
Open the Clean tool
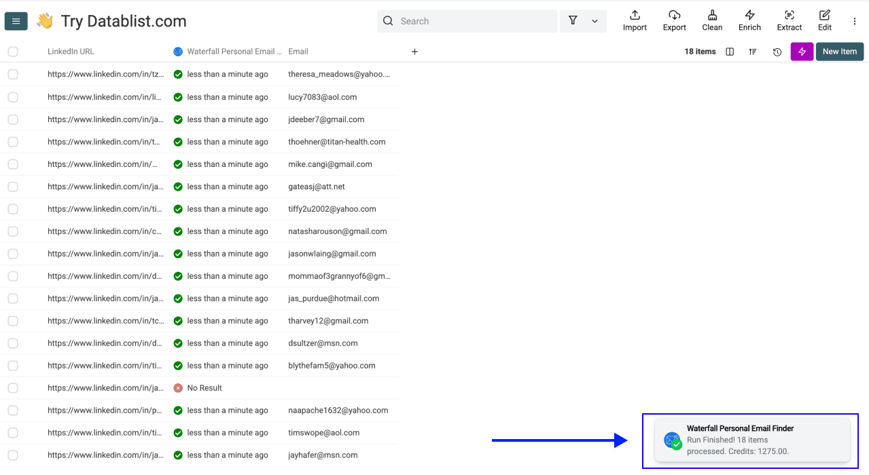click(x=712, y=20)
